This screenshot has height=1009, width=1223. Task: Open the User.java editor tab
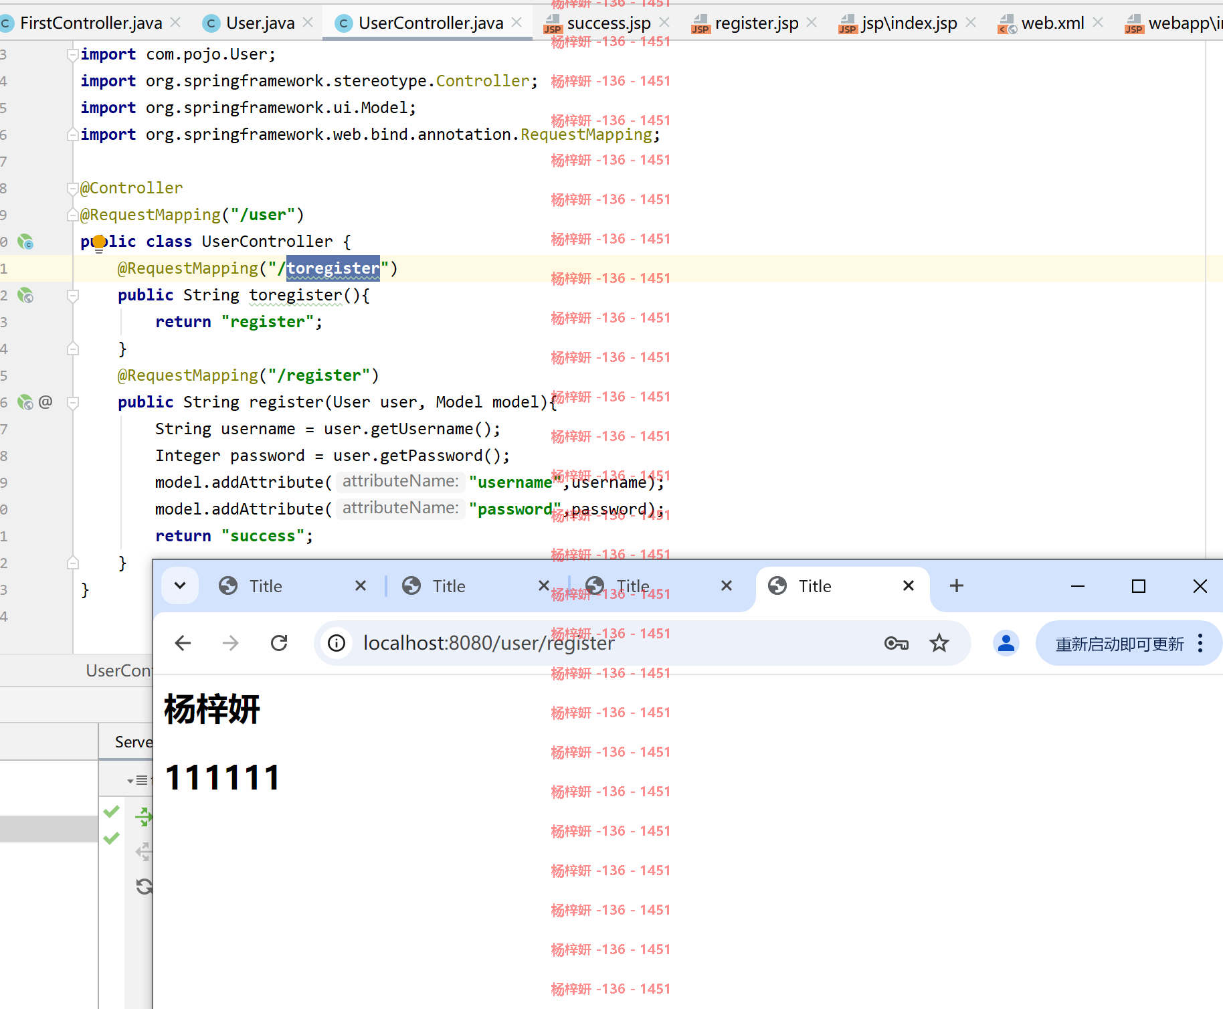pos(260,23)
